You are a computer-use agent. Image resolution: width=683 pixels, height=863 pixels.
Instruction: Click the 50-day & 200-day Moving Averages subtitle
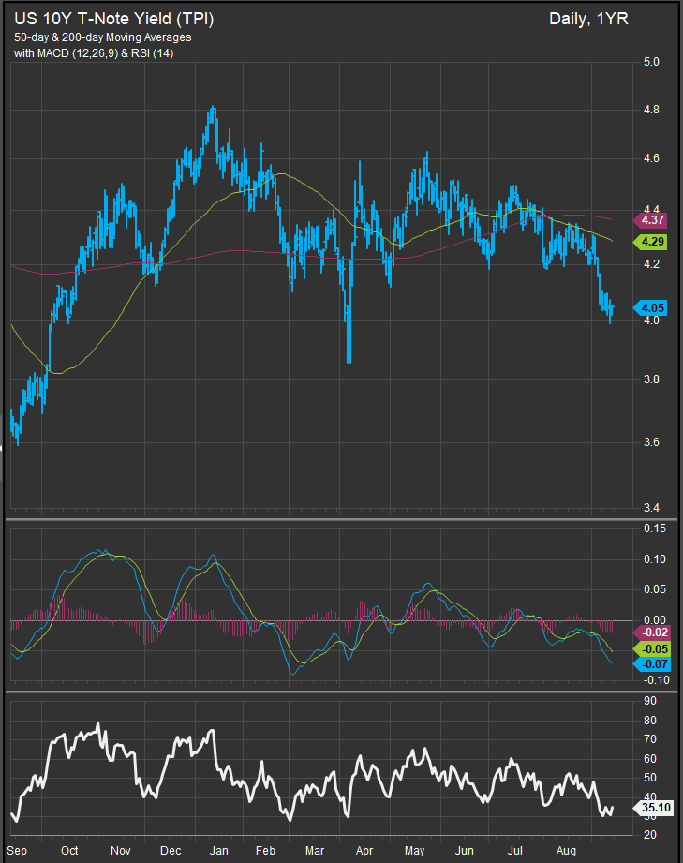point(102,37)
